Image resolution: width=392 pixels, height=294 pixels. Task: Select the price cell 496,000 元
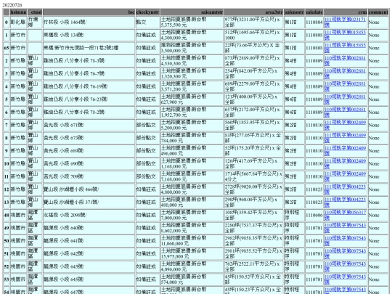point(192,151)
